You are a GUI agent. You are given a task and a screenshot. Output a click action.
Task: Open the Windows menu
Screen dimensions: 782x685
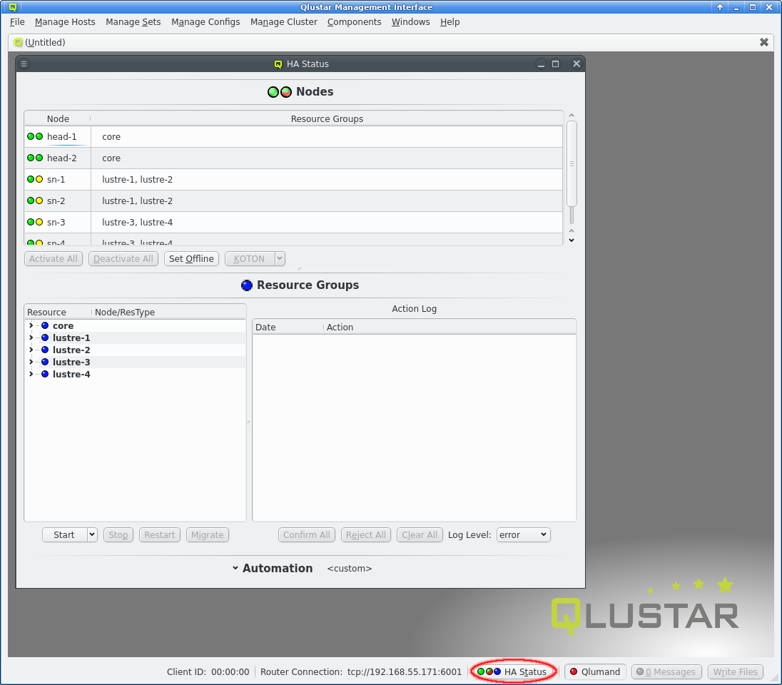point(410,22)
